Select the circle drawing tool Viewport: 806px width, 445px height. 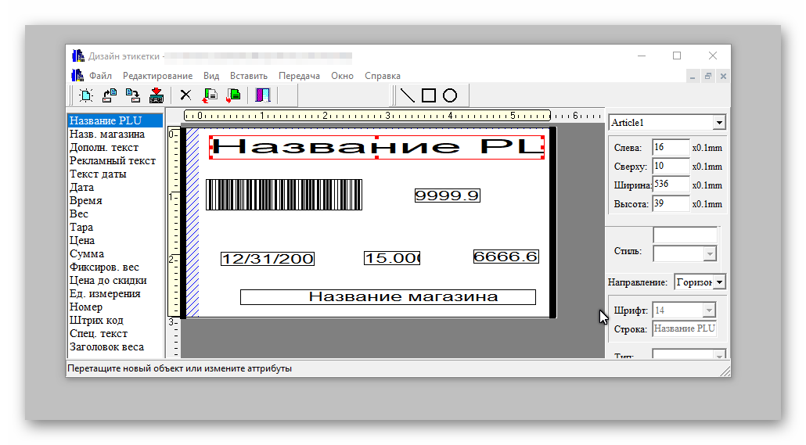(x=450, y=95)
